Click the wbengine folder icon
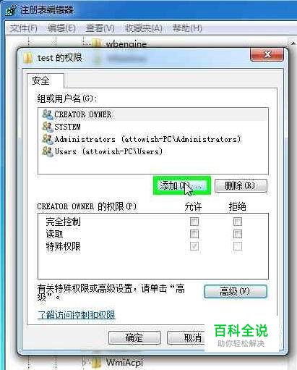This screenshot has width=297, height=370. [97, 43]
